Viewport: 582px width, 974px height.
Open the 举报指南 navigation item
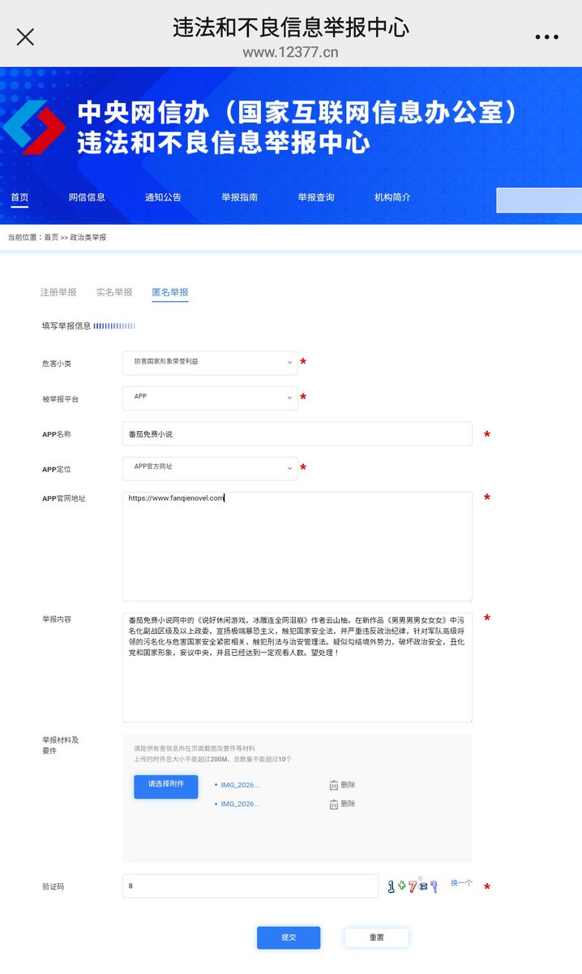click(x=239, y=197)
